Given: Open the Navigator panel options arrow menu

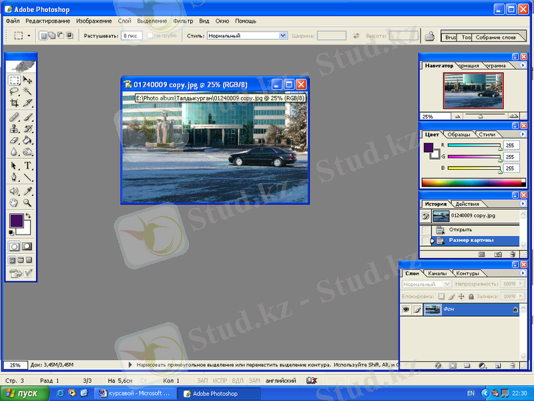Looking at the screenshot, I should click(x=521, y=65).
